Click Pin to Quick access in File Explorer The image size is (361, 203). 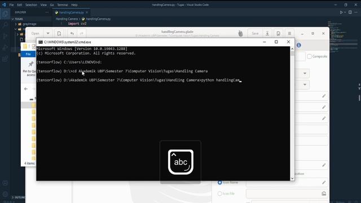click(30, 68)
